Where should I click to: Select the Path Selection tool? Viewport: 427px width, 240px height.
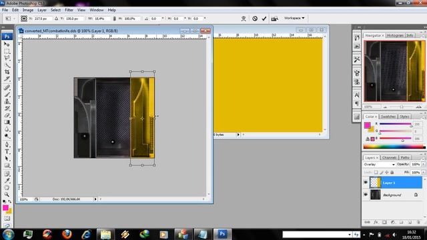(7, 159)
